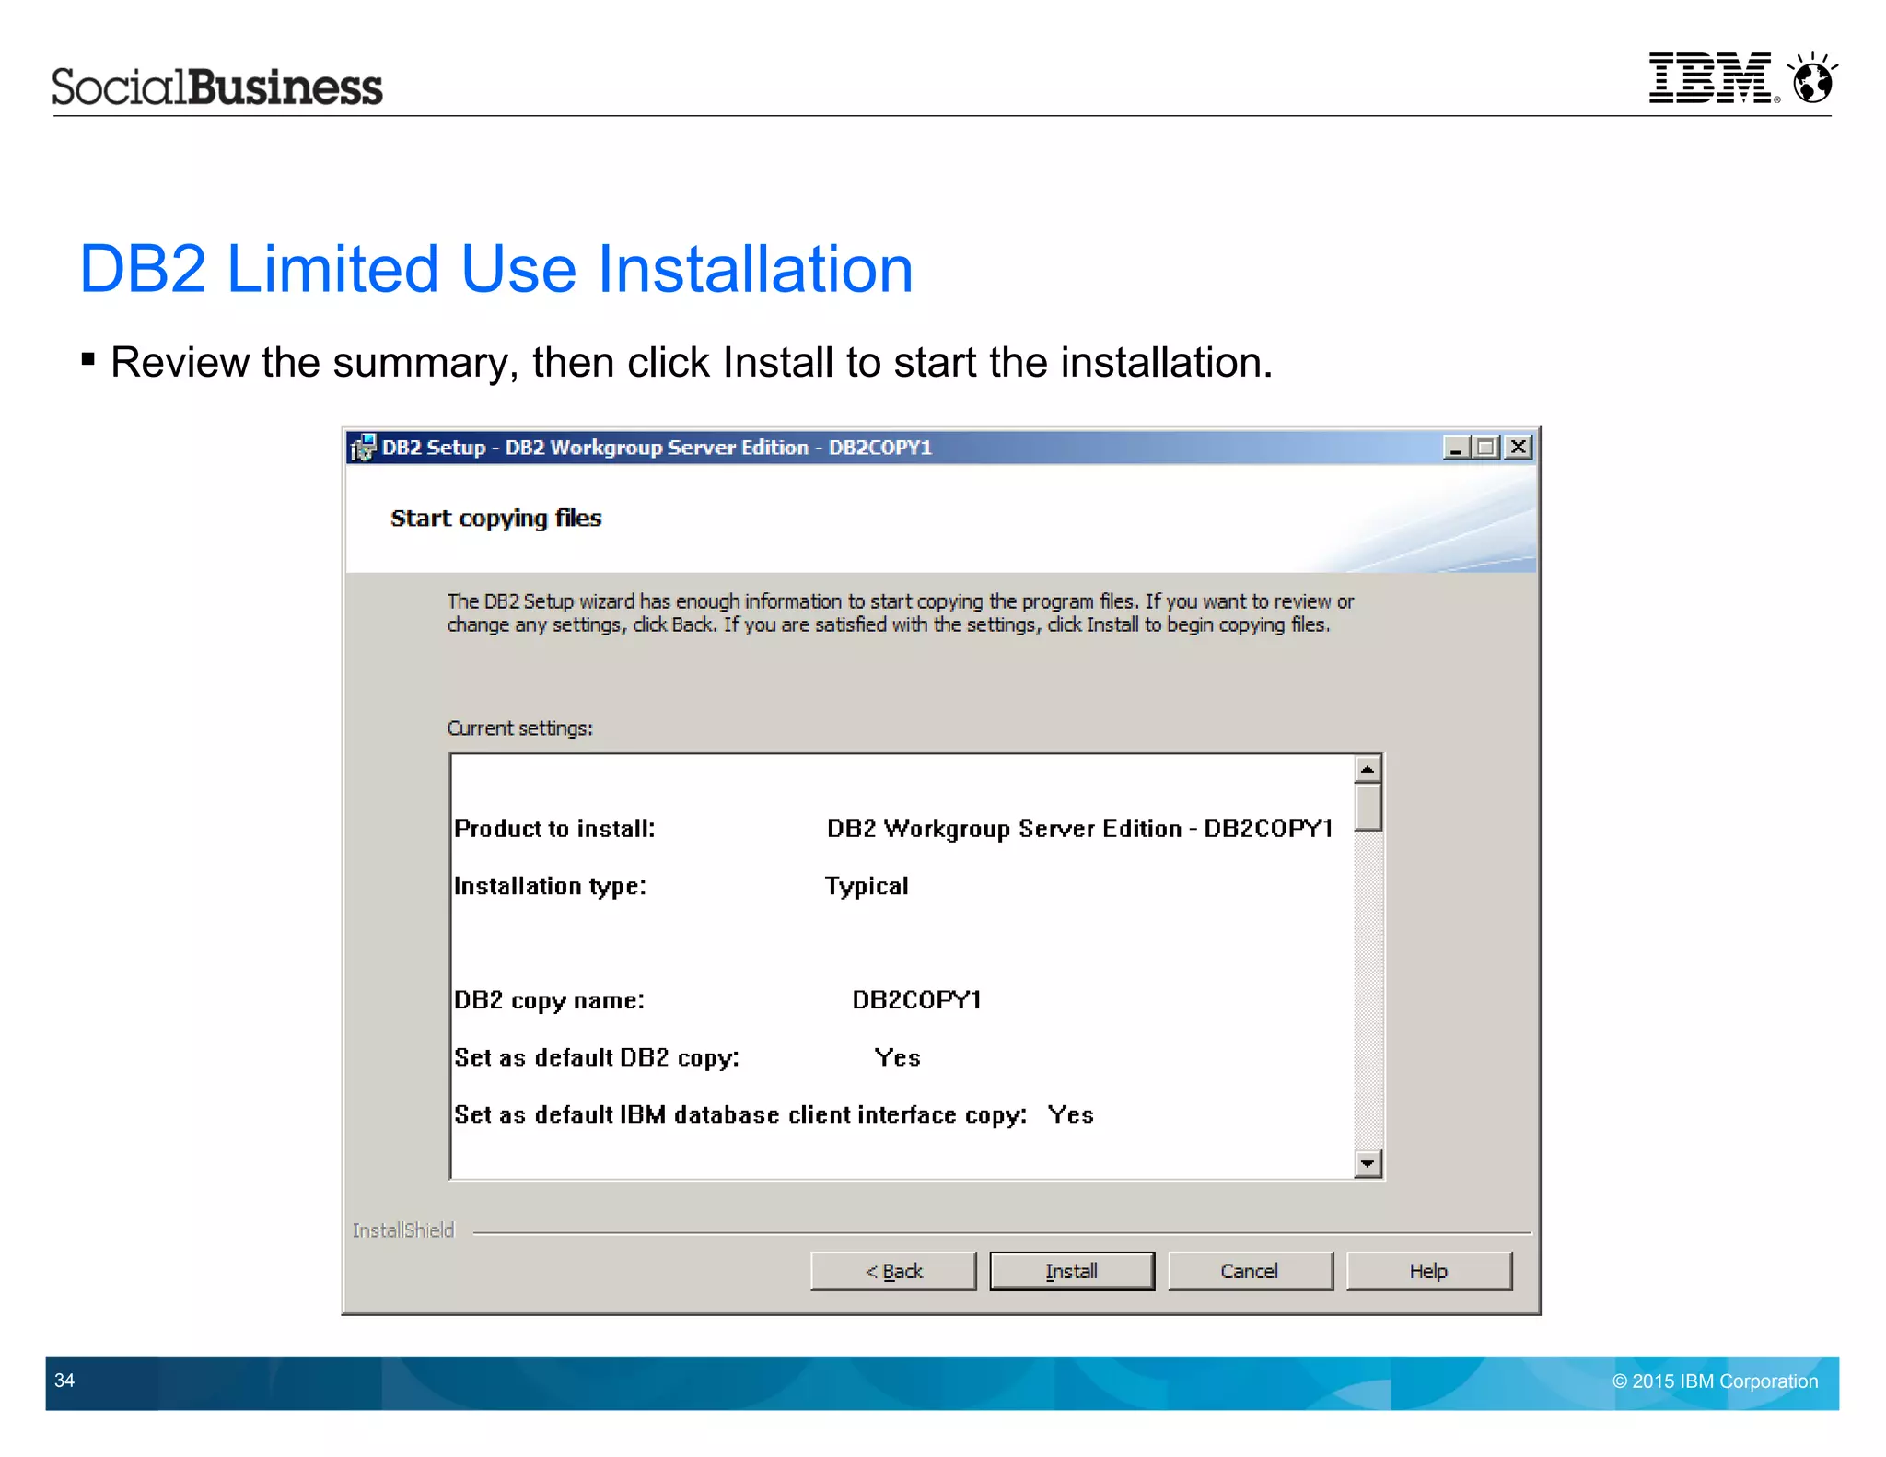This screenshot has width=1886, height=1457.
Task: Click 'Set as default DB2 copy:' label
Action: 597,1058
